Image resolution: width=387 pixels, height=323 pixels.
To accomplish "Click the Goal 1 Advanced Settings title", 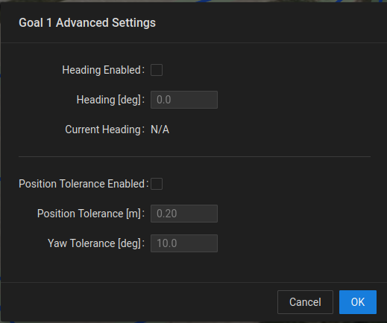I will [x=87, y=22].
